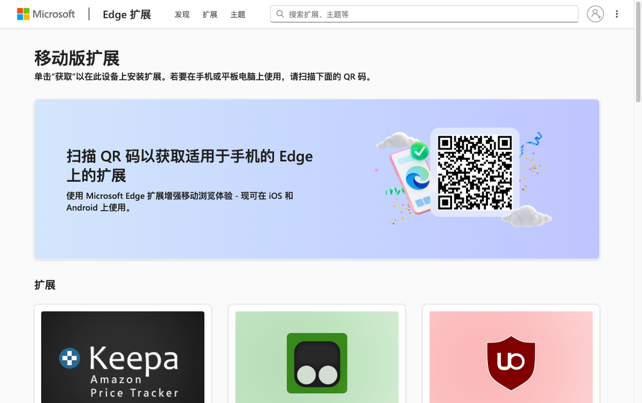Focus the 搜索扩展、主题等 search field
Viewport: 642px width, 403px height.
[x=424, y=14]
